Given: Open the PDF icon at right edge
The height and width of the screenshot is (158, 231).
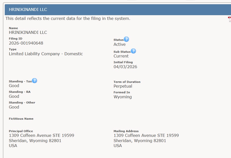Looking at the screenshot, I should 229,19.
